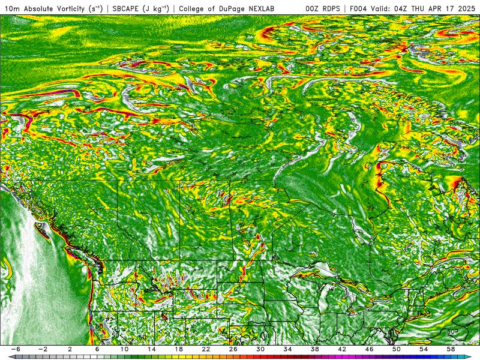Click the "50" contour label over the Atlantic
The width and height of the screenshot is (480, 360).
coord(451,332)
